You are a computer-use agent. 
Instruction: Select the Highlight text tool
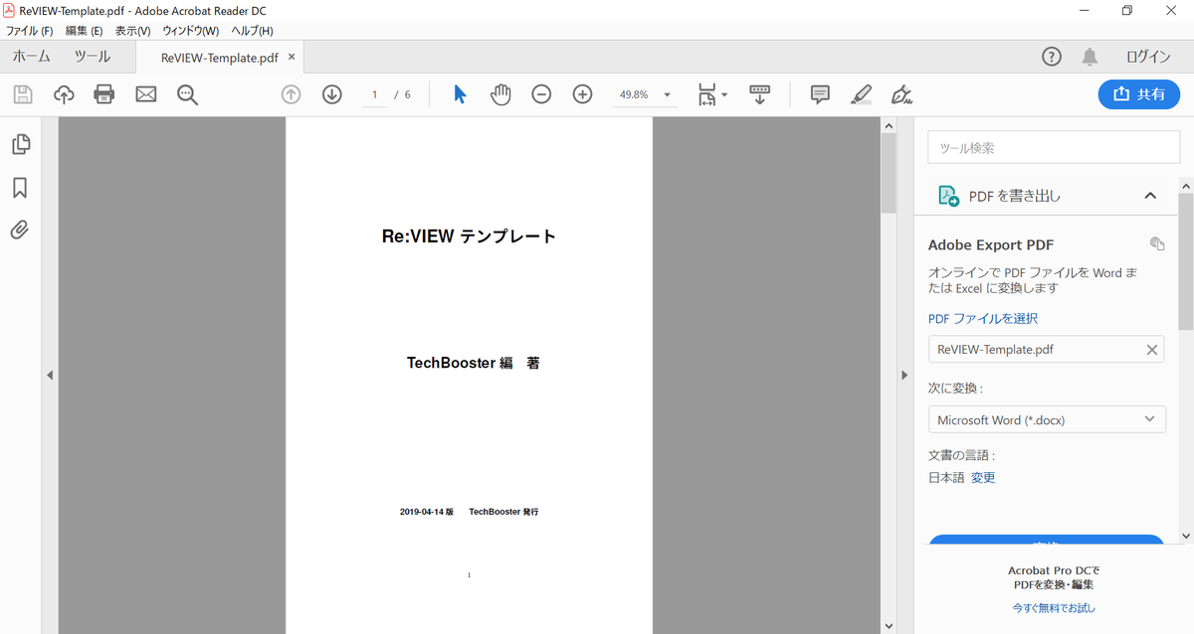coord(862,94)
